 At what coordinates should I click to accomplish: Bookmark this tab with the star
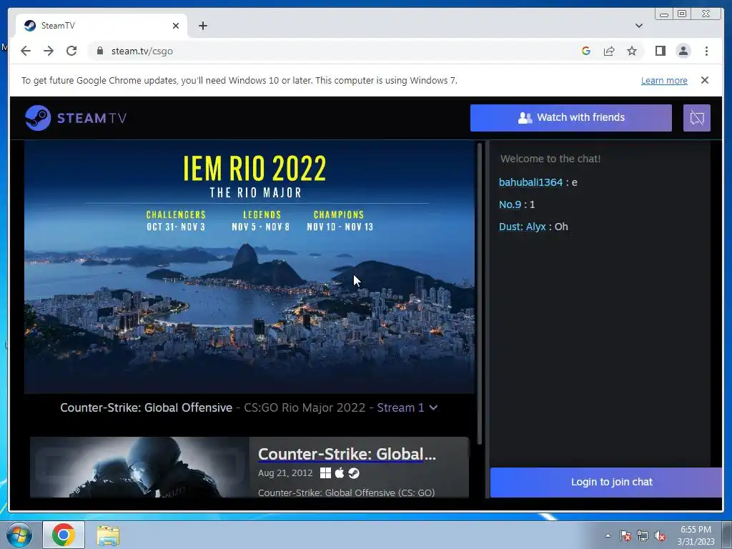pyautogui.click(x=632, y=51)
